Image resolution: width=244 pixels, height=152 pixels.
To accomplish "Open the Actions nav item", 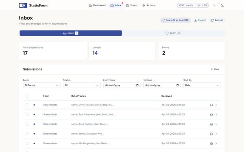I will [x=149, y=5].
